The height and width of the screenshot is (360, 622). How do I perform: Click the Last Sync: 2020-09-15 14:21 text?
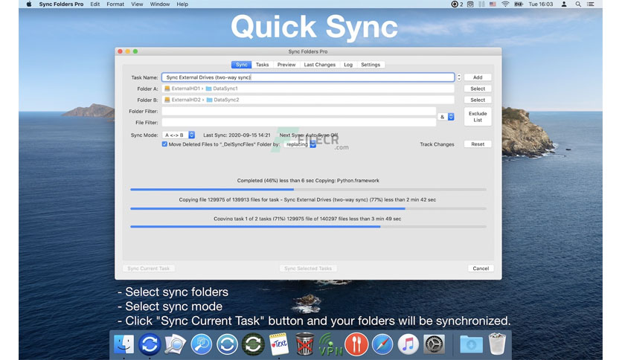click(237, 135)
